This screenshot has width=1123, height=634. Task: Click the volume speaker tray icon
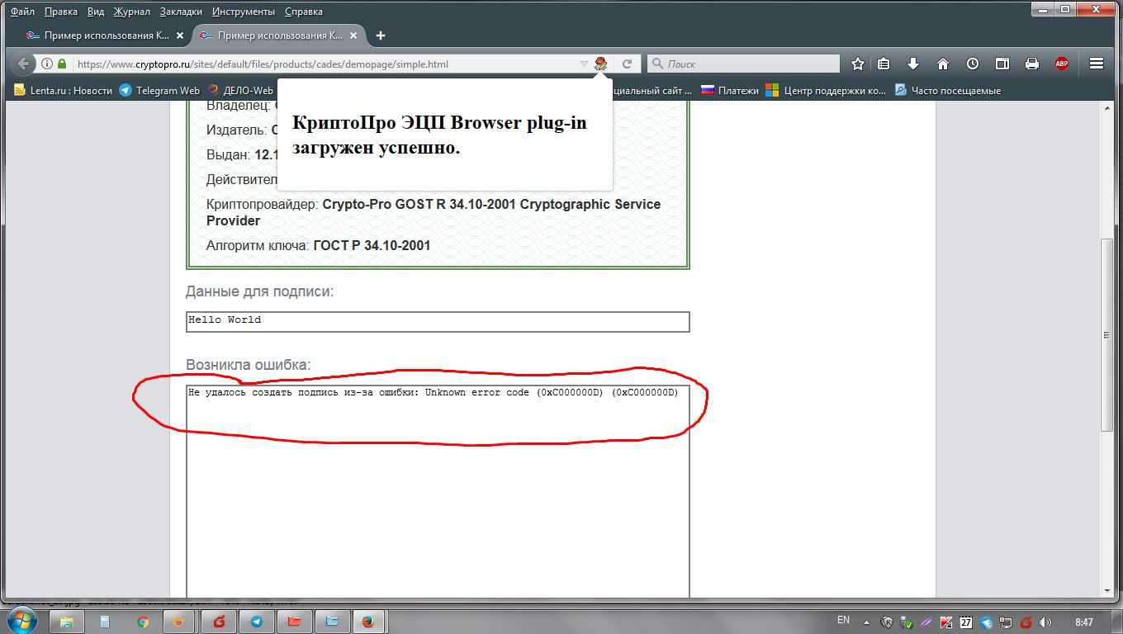[1045, 622]
